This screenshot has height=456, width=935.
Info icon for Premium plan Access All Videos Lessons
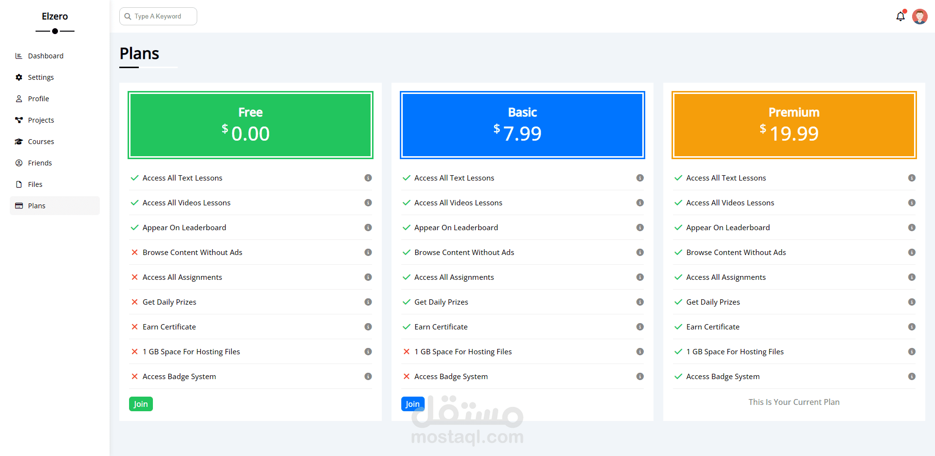912,203
